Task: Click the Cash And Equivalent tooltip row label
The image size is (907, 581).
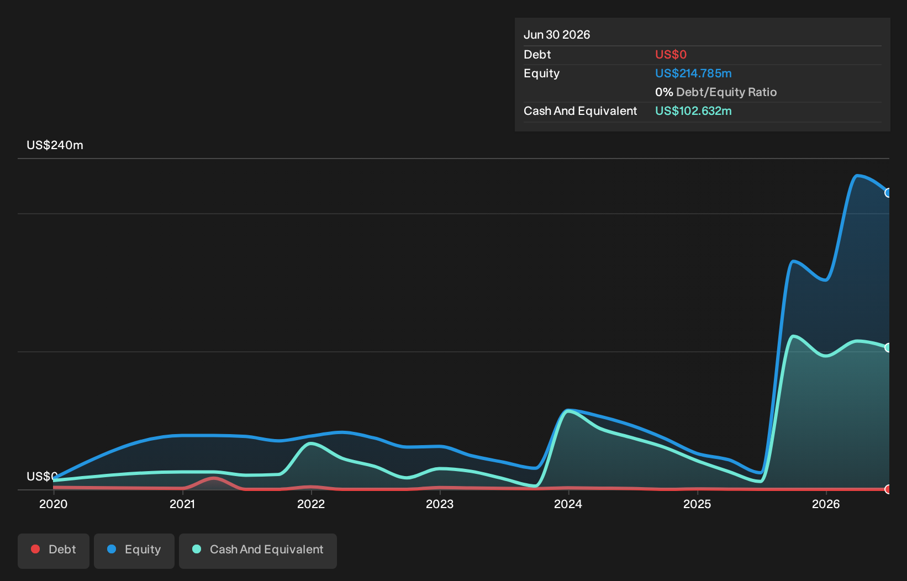Action: point(580,111)
